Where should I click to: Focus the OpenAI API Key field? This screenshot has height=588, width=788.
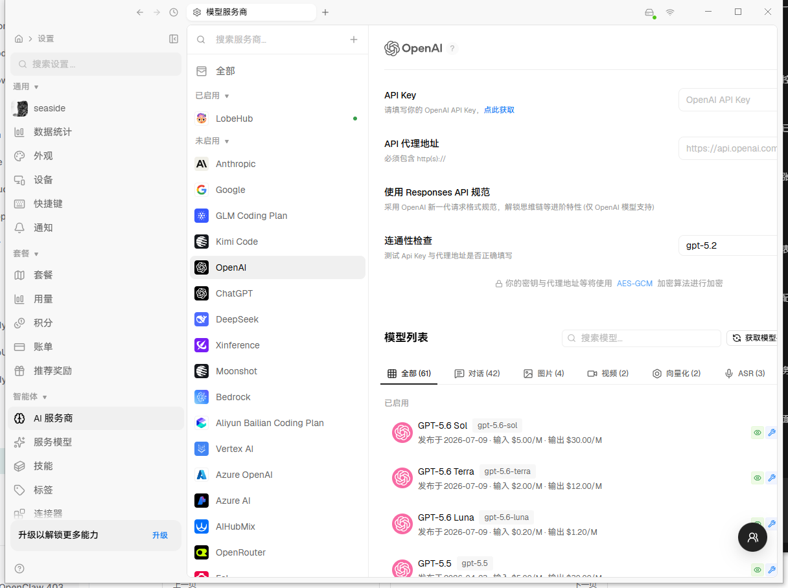(x=727, y=100)
